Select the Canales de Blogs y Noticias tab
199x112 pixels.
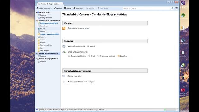(x=50, y=4)
